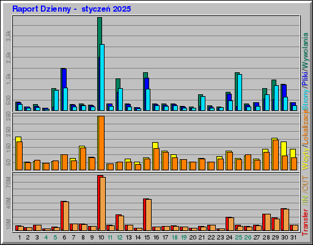This screenshot has width=313, height=245.
Task: Click day label 1 on the x-axis
Action: point(20,238)
